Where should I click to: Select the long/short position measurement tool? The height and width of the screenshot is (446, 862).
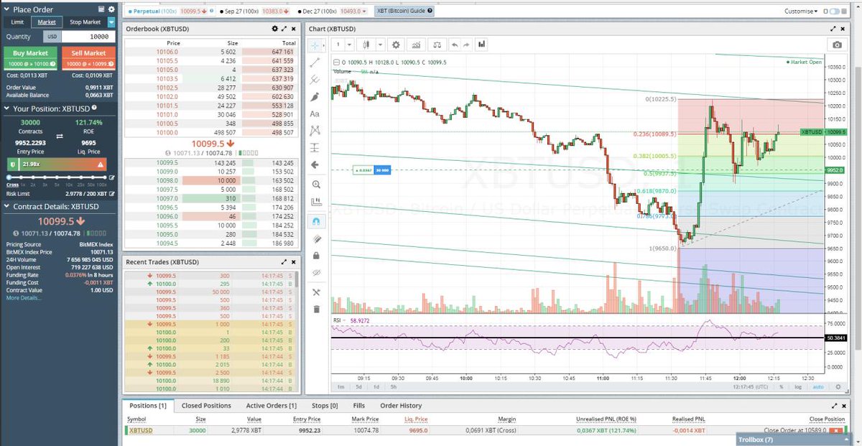(x=315, y=148)
